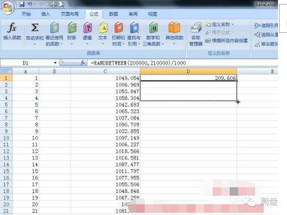Undo the last action in quick access toolbar
Image resolution: width=287 pixels, height=215 pixels.
pyautogui.click(x=30, y=4)
